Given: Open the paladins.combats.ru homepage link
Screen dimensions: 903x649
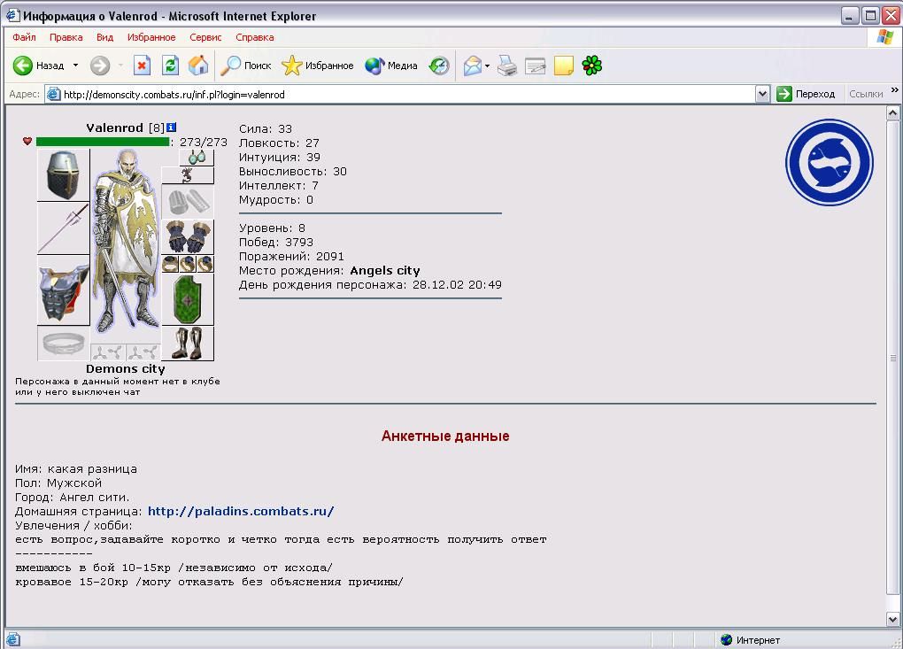Looking at the screenshot, I should (241, 512).
